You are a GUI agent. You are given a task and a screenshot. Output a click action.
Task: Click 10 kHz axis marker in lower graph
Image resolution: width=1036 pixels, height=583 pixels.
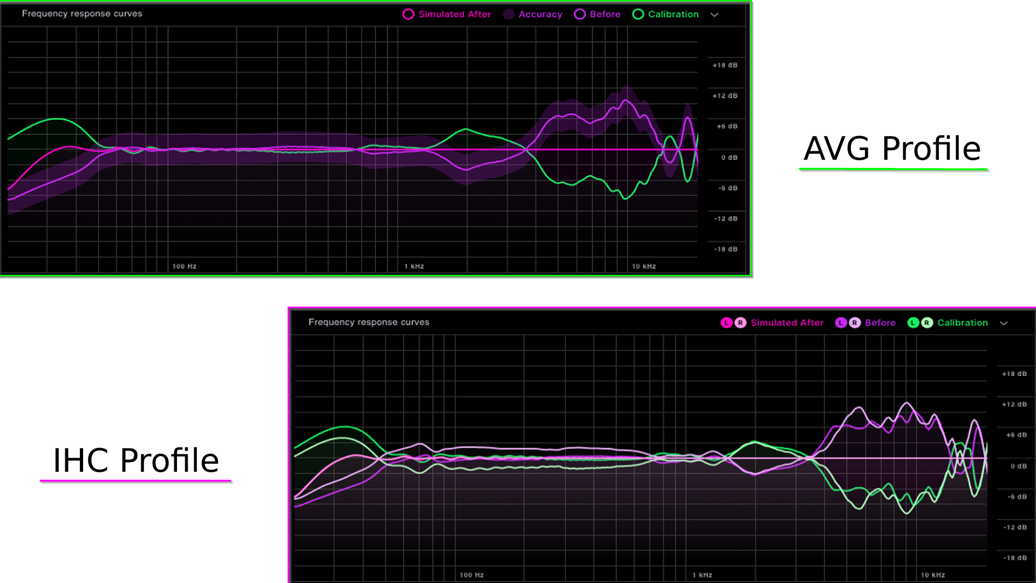[x=932, y=575]
